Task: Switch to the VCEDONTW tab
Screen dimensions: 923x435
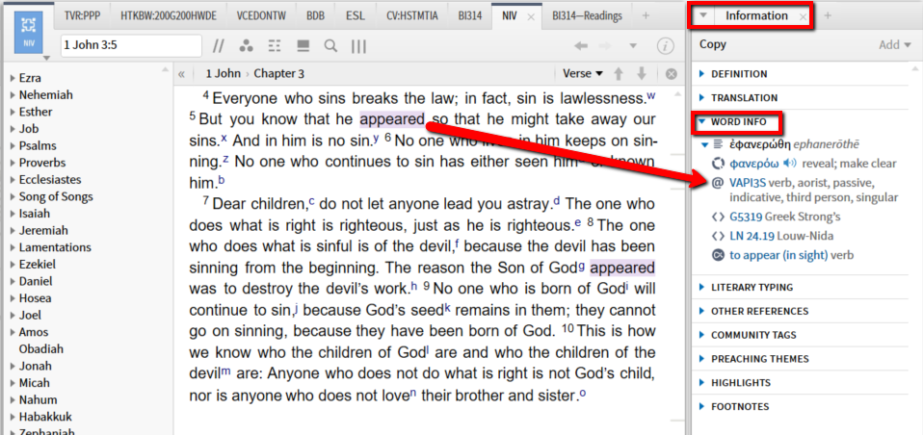Action: (x=261, y=15)
